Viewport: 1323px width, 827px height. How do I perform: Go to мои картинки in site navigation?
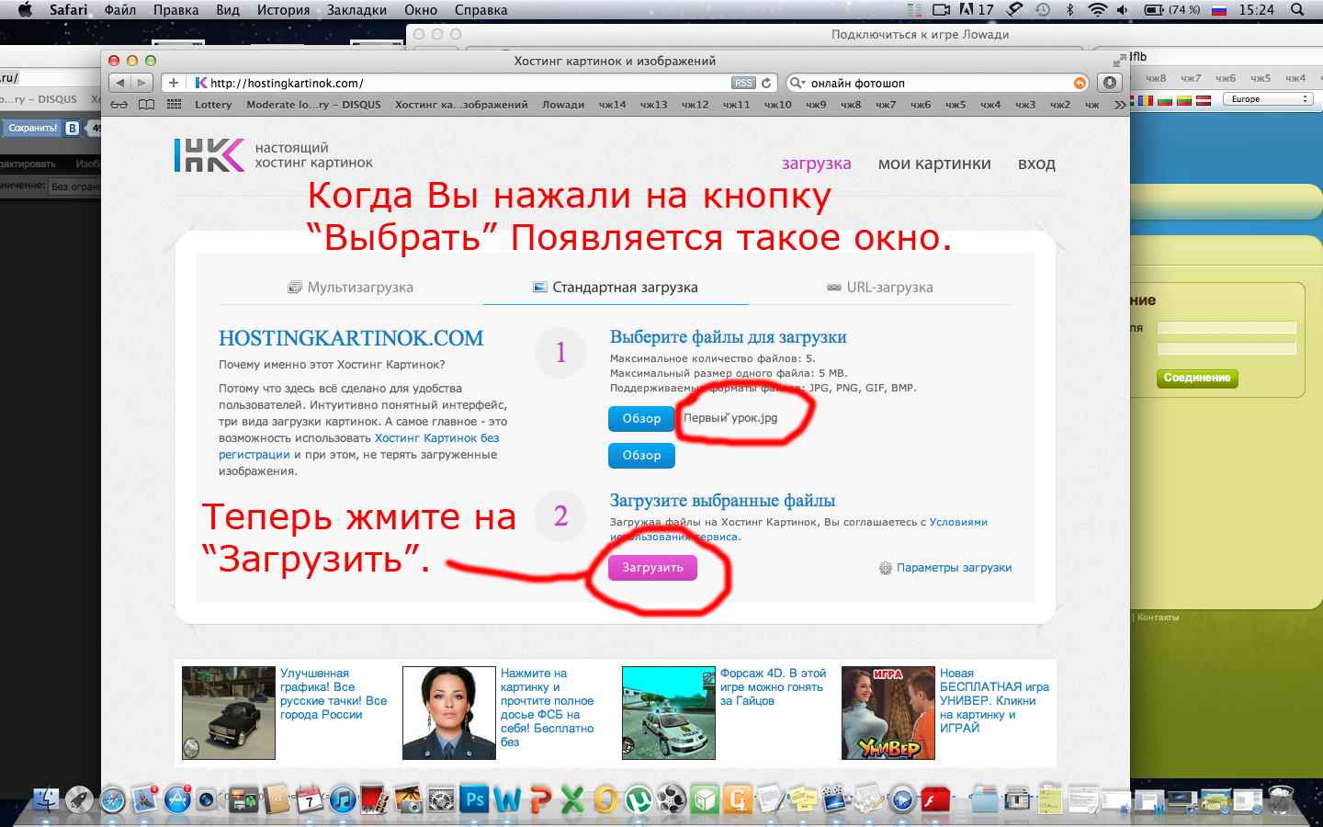pos(934,164)
